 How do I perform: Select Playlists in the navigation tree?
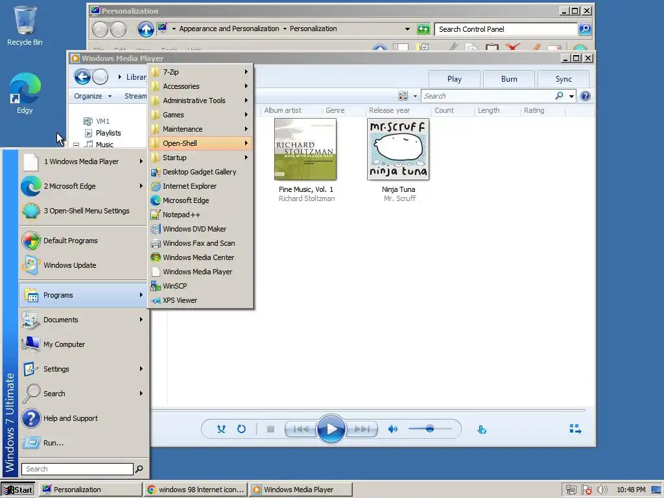(108, 133)
